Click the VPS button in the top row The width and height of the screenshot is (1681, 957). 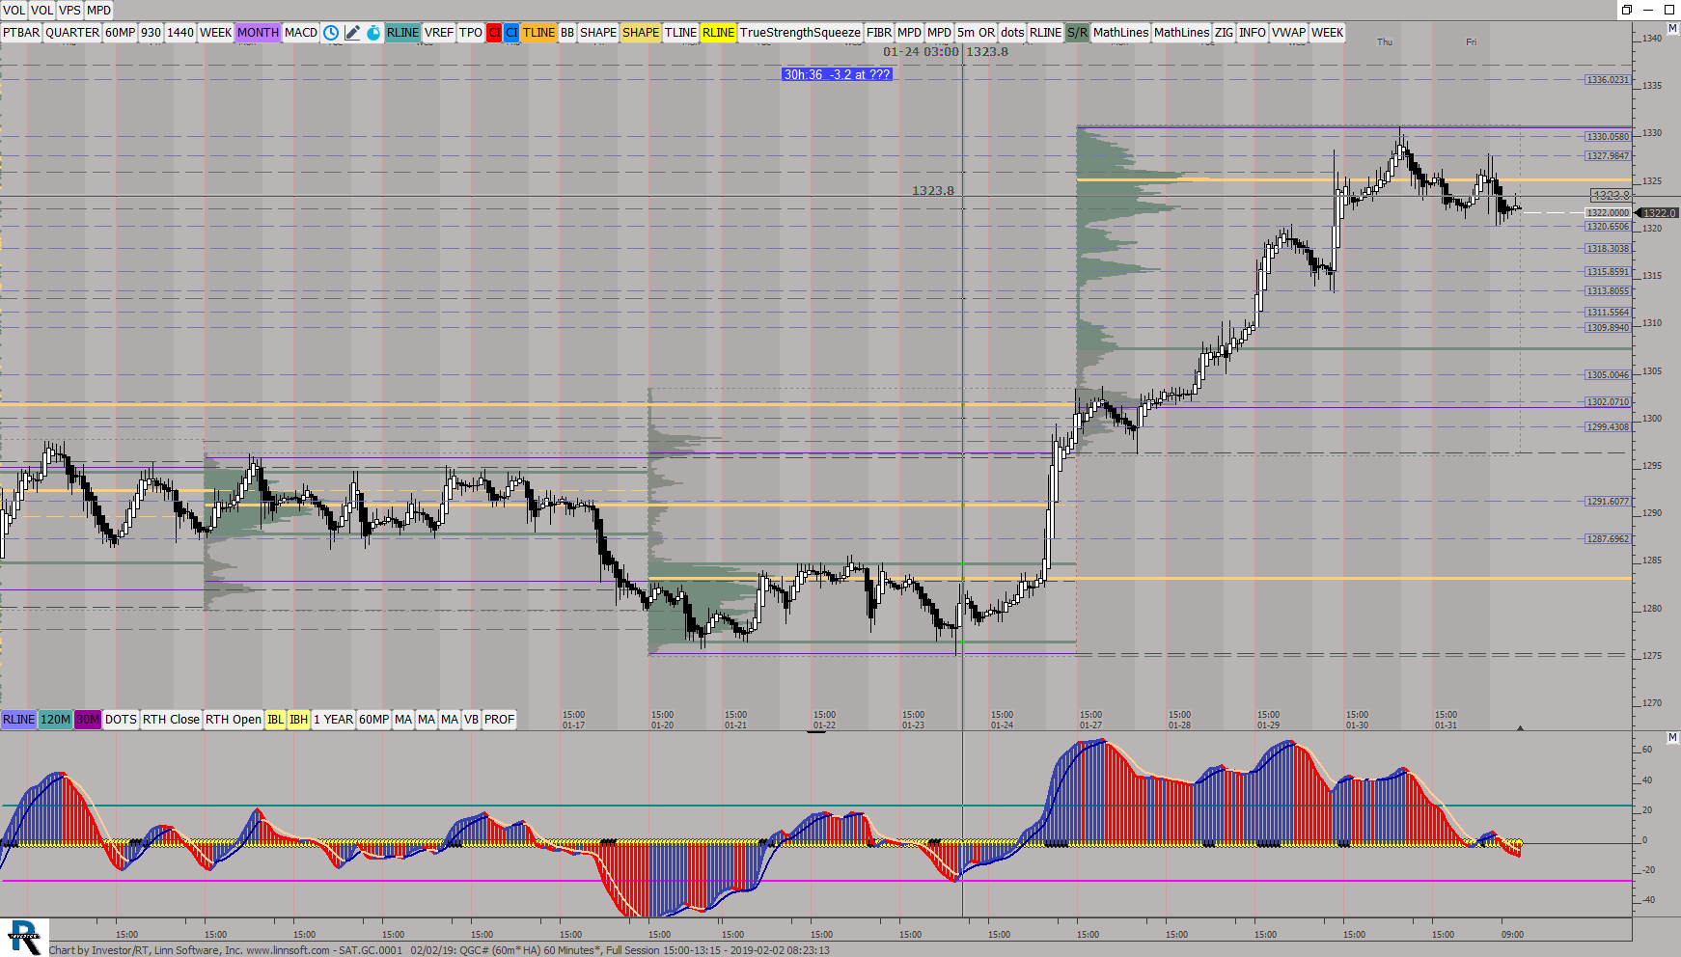tap(69, 11)
